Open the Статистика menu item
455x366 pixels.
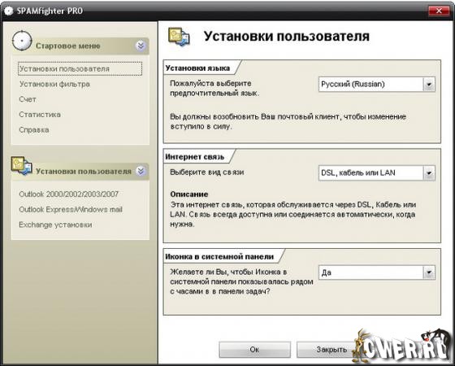pos(40,115)
